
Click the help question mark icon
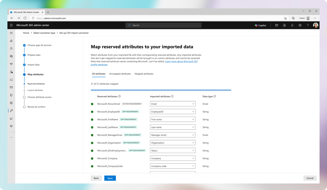(x=308, y=25)
